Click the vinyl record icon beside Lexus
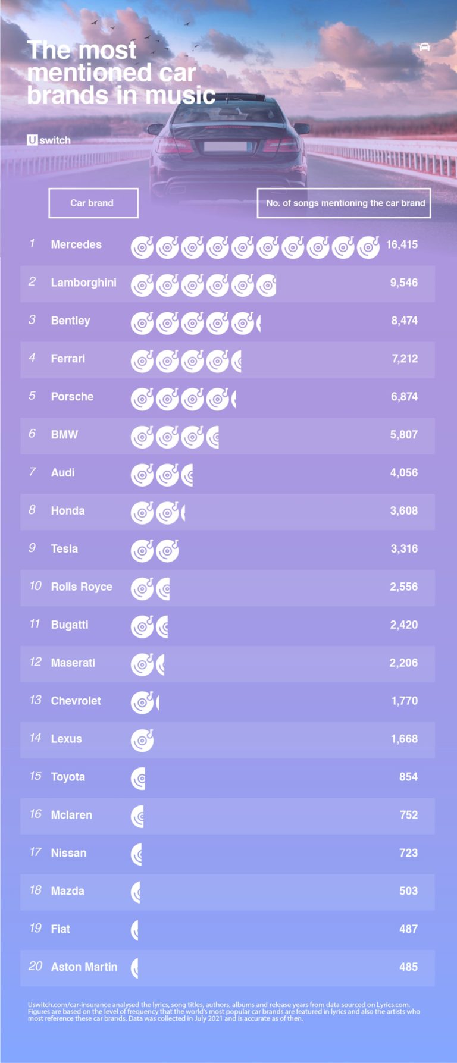The height and width of the screenshot is (1063, 457). [x=142, y=739]
